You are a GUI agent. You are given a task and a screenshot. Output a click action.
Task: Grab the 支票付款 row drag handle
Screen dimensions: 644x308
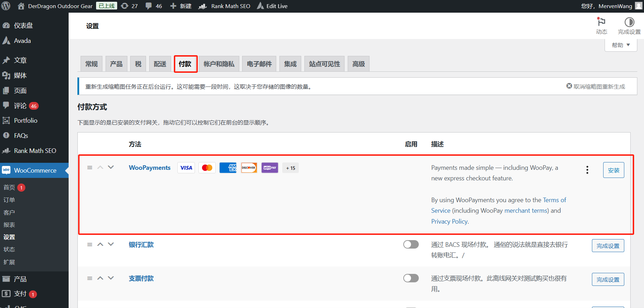[90, 278]
